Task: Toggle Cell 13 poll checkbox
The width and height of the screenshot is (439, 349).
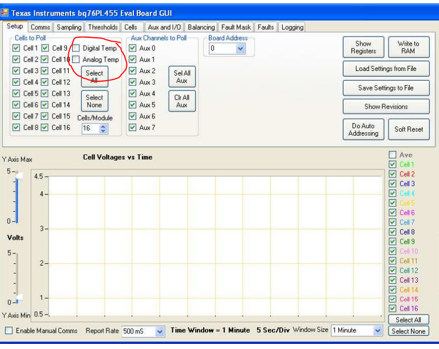Action: [x=45, y=93]
